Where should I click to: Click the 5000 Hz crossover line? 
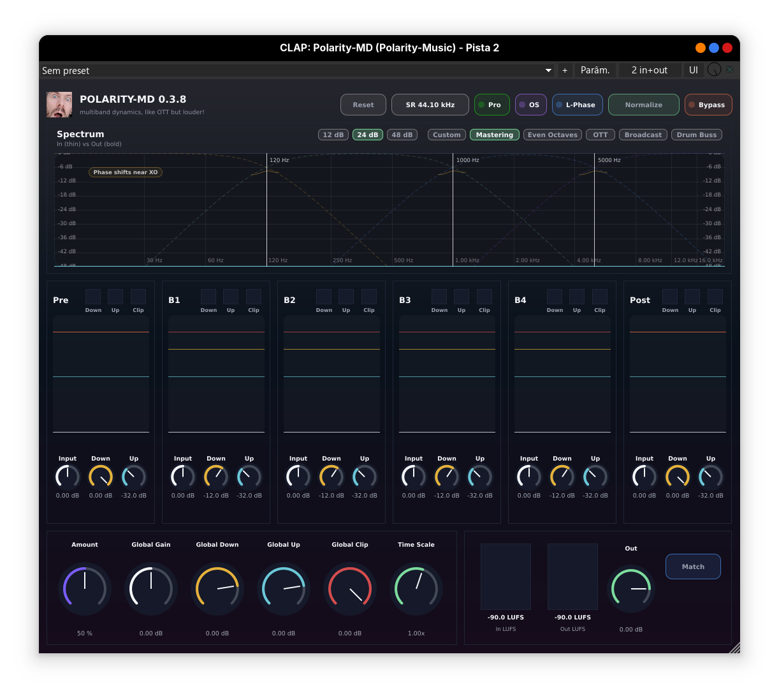[595, 210]
